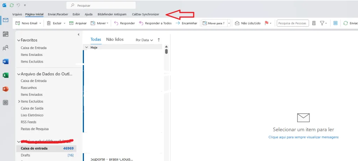Click Responder a Todos button
Image resolution: width=358 pixels, height=161 pixels.
155,23
